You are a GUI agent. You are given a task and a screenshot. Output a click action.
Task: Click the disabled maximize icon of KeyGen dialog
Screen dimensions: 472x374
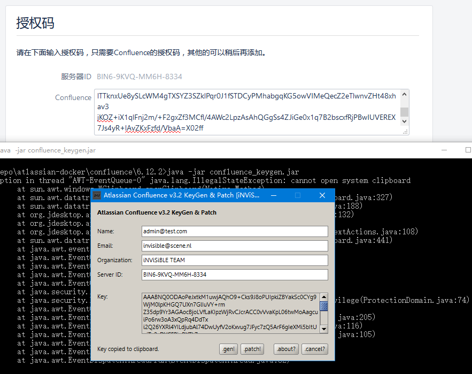[298, 196]
